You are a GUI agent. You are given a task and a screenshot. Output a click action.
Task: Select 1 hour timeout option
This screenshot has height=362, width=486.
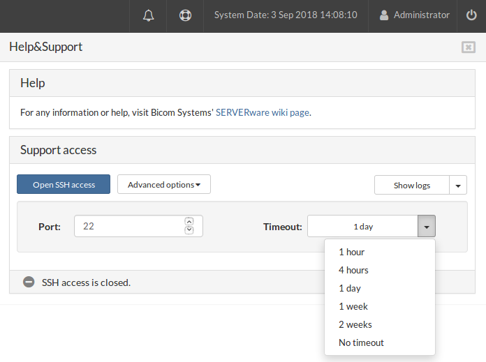coord(351,252)
